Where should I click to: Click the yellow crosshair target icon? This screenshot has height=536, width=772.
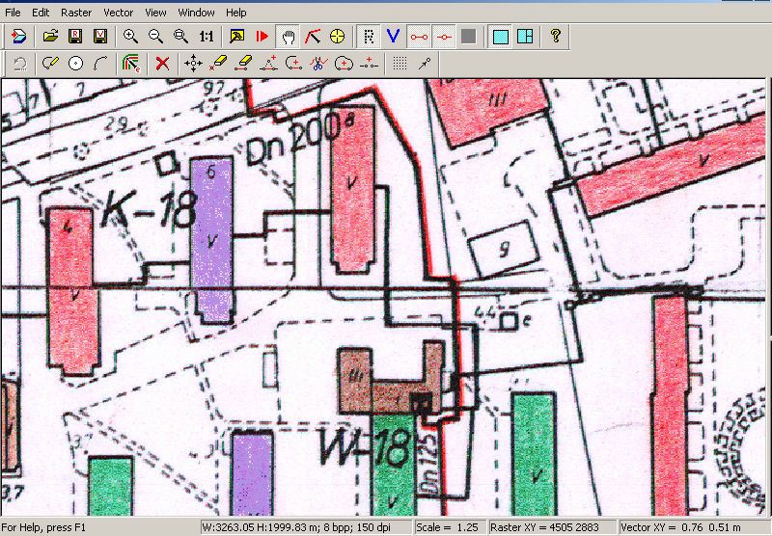[x=338, y=37]
